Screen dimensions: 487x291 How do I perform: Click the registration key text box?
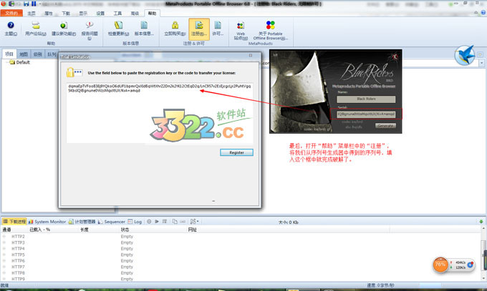tap(160, 113)
